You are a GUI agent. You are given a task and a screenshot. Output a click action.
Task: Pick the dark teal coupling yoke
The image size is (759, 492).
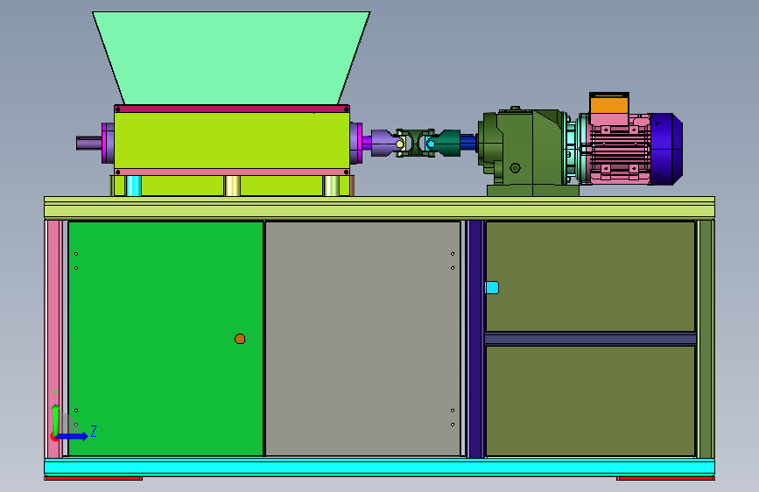click(447, 143)
